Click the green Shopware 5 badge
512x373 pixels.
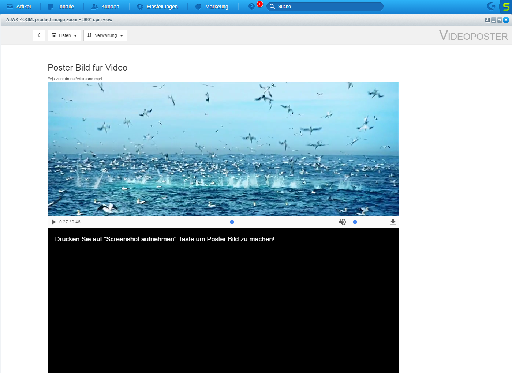[506, 7]
